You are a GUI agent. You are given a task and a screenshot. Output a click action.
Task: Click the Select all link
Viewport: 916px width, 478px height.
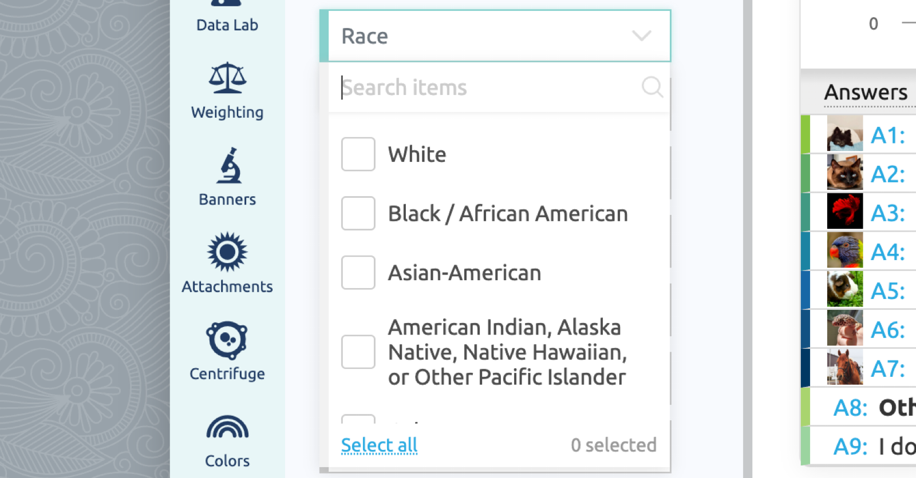tap(379, 445)
